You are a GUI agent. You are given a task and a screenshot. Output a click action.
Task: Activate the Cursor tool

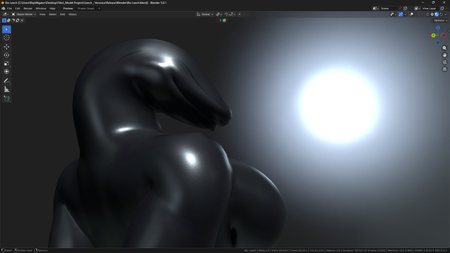6,37
